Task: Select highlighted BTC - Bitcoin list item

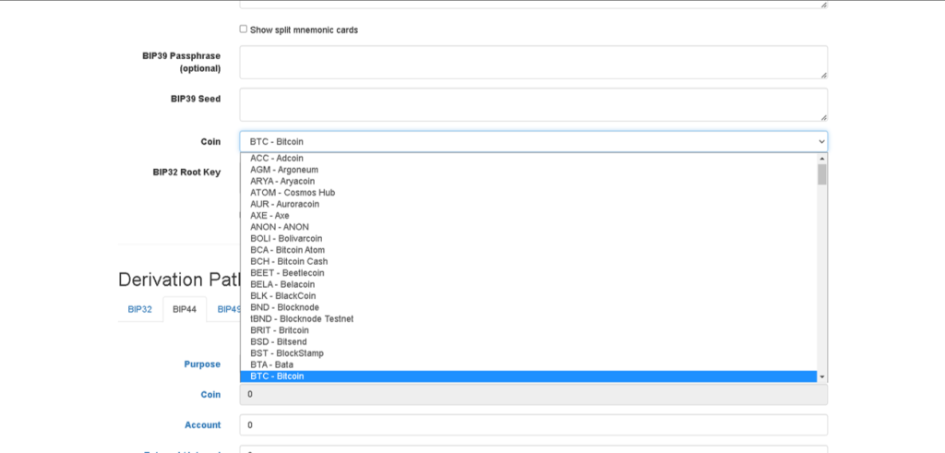Action: tap(529, 376)
